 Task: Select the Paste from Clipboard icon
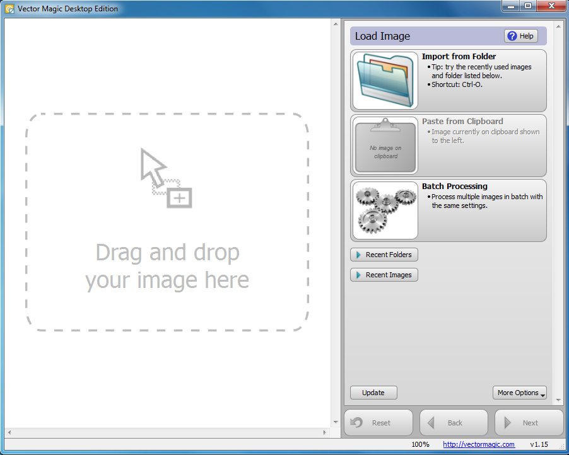pos(385,145)
